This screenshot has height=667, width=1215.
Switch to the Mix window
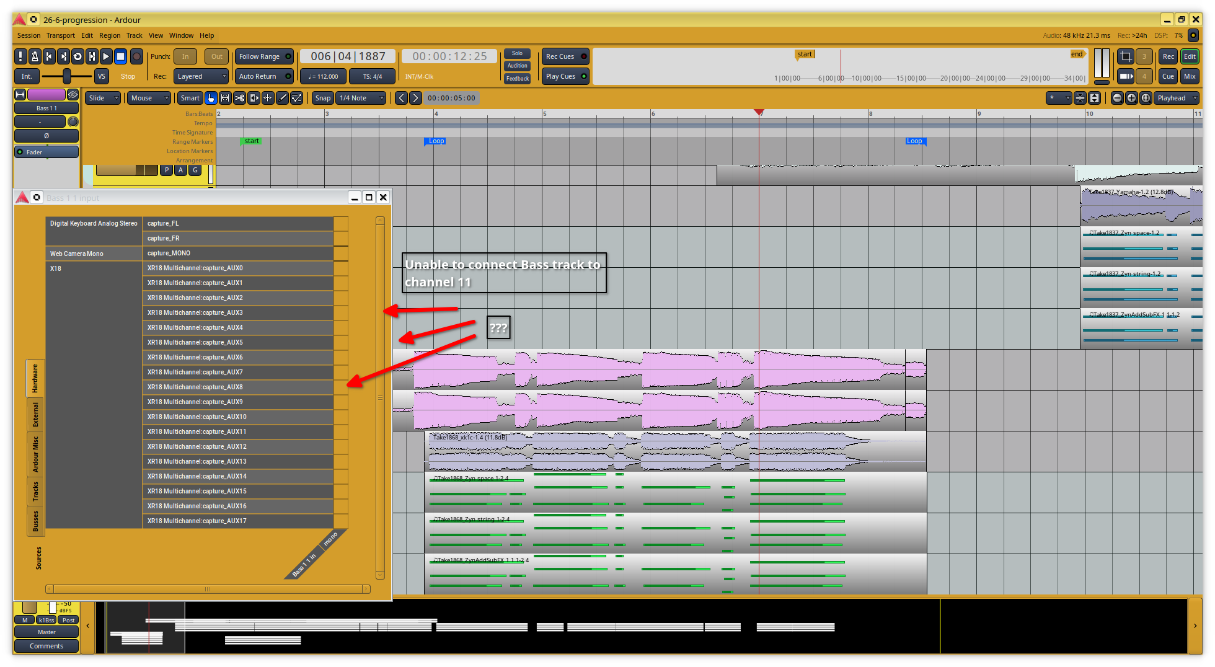pyautogui.click(x=1190, y=76)
